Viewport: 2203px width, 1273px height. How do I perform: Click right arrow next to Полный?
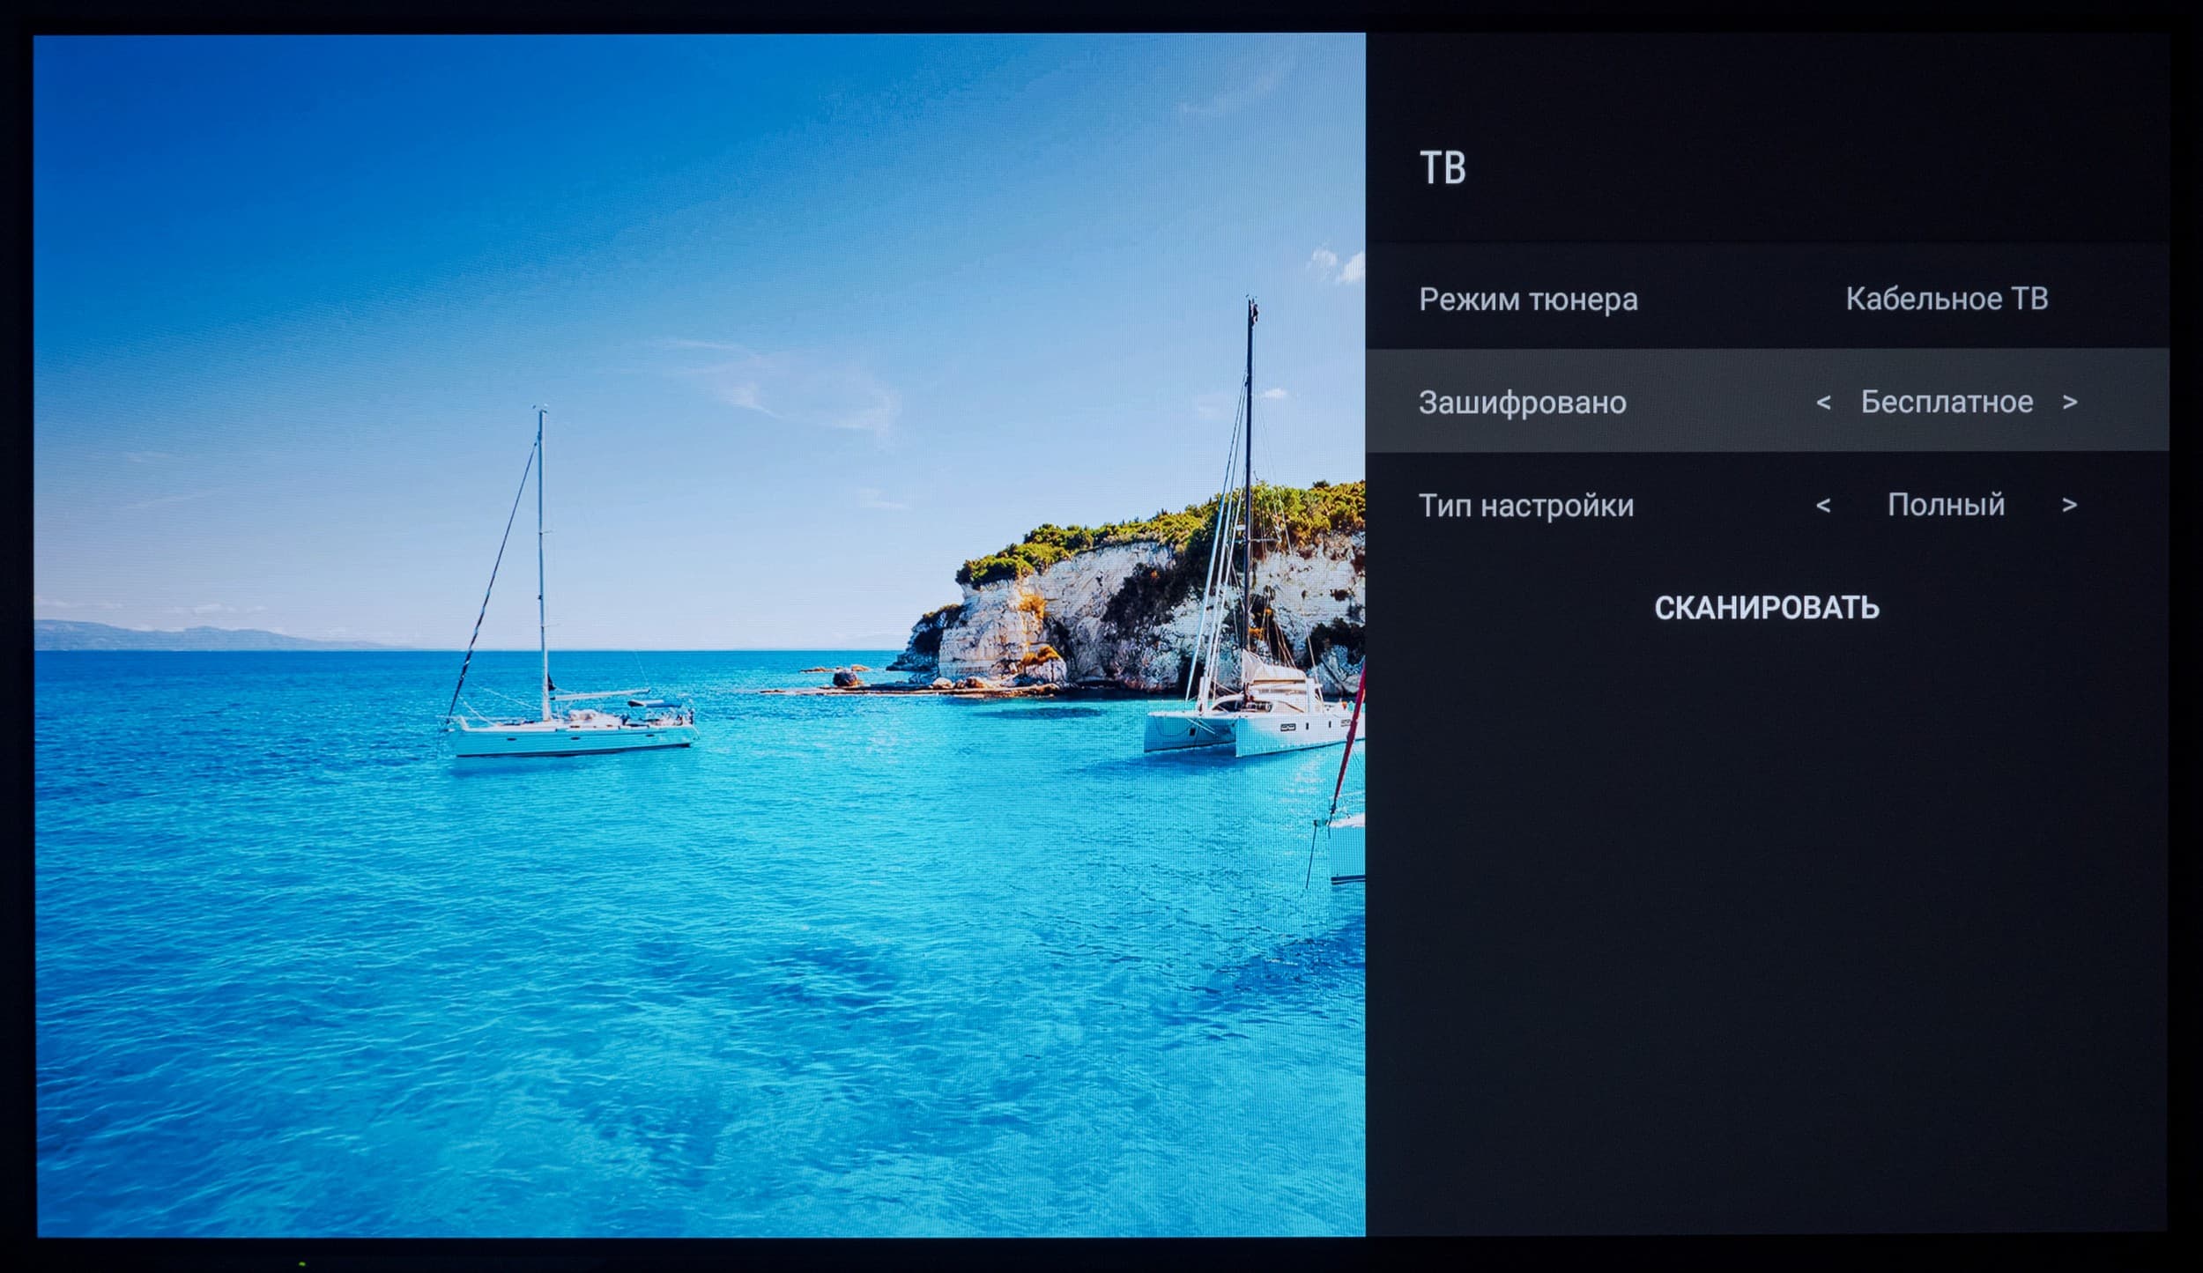[x=2070, y=506]
